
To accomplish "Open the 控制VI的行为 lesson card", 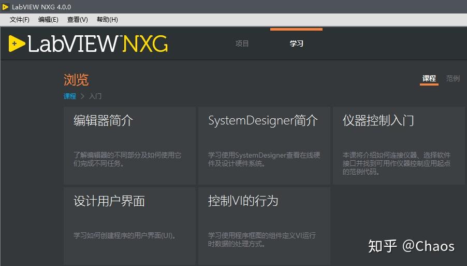I will [x=264, y=226].
